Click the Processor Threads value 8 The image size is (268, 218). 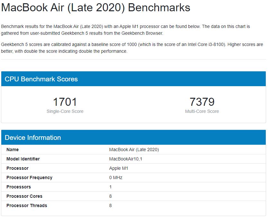(111, 205)
